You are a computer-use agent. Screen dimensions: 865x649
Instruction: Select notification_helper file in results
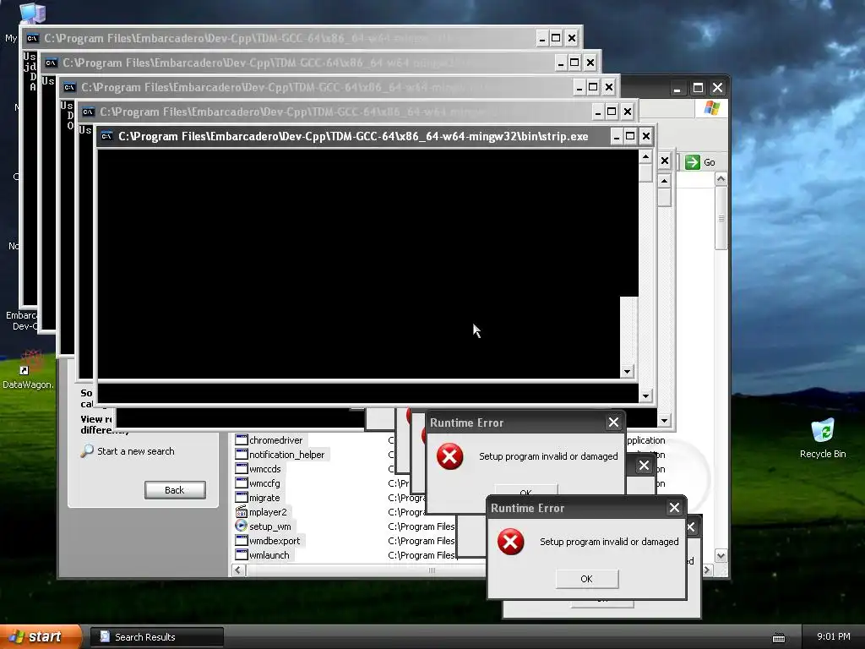click(x=287, y=455)
